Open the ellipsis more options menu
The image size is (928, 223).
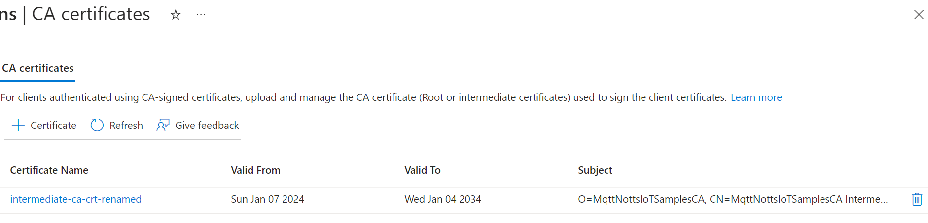coord(201,15)
